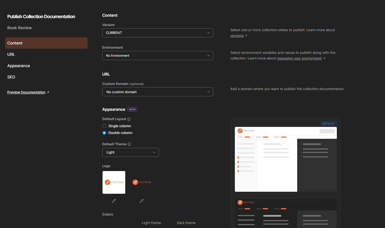Viewport: 385px width, 228px height.
Task: Click external arrow icon next to Preview Documentation
Action: tap(48, 92)
